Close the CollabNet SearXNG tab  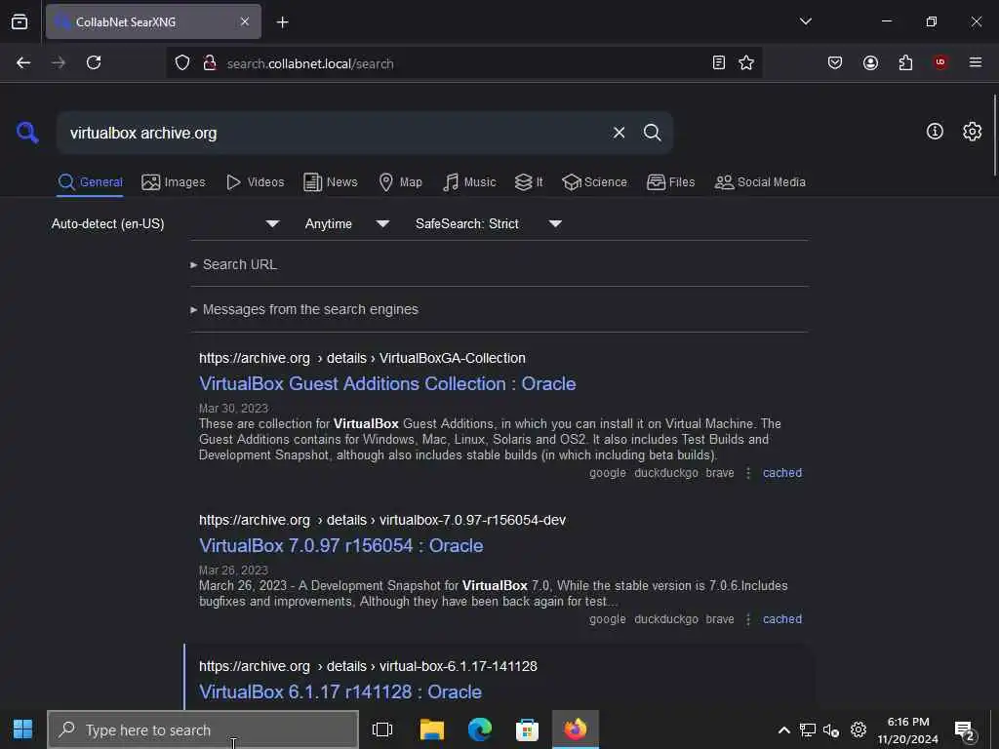click(x=245, y=21)
